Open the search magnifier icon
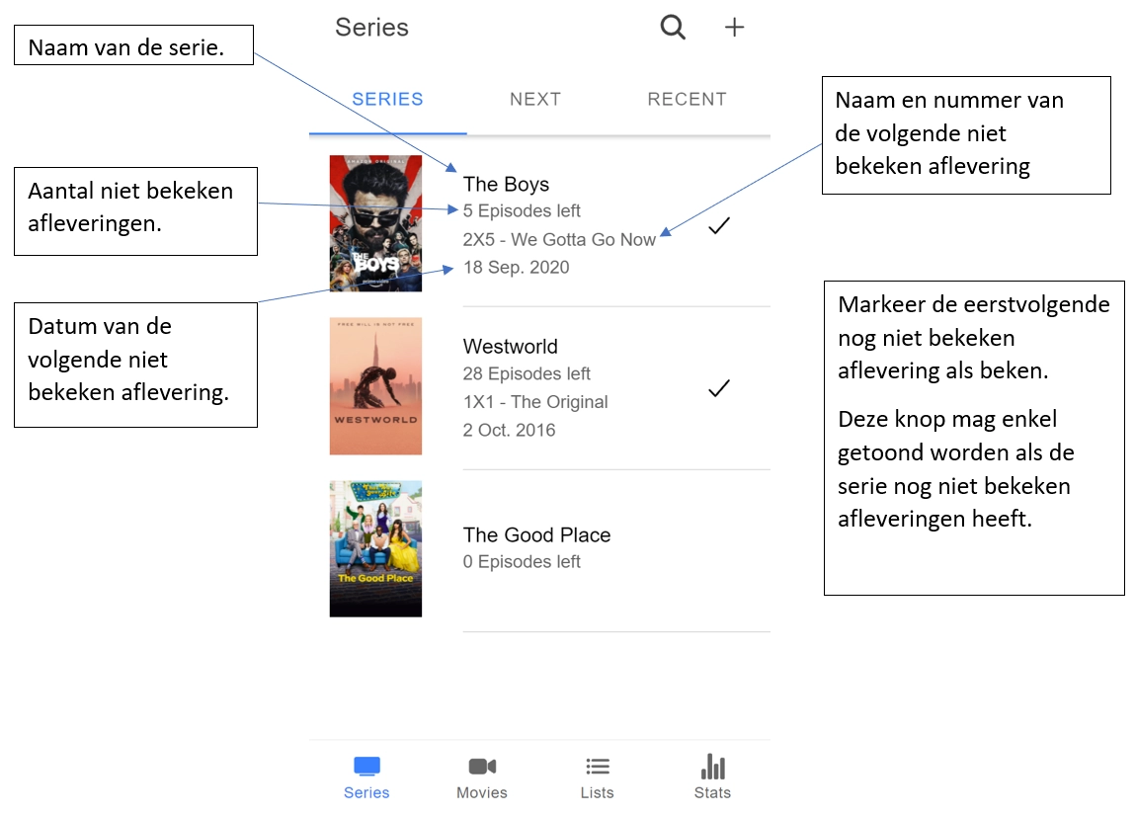 coord(673,28)
